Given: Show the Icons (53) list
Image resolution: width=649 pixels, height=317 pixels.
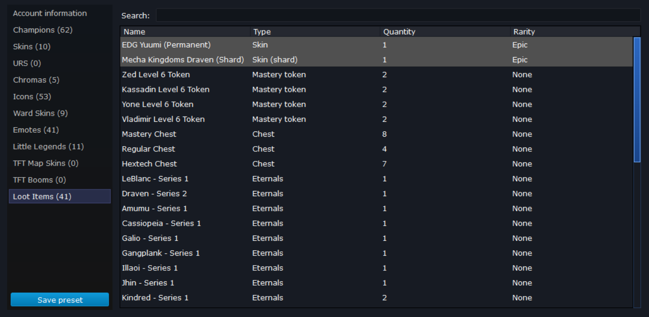Looking at the screenshot, I should click(x=60, y=97).
